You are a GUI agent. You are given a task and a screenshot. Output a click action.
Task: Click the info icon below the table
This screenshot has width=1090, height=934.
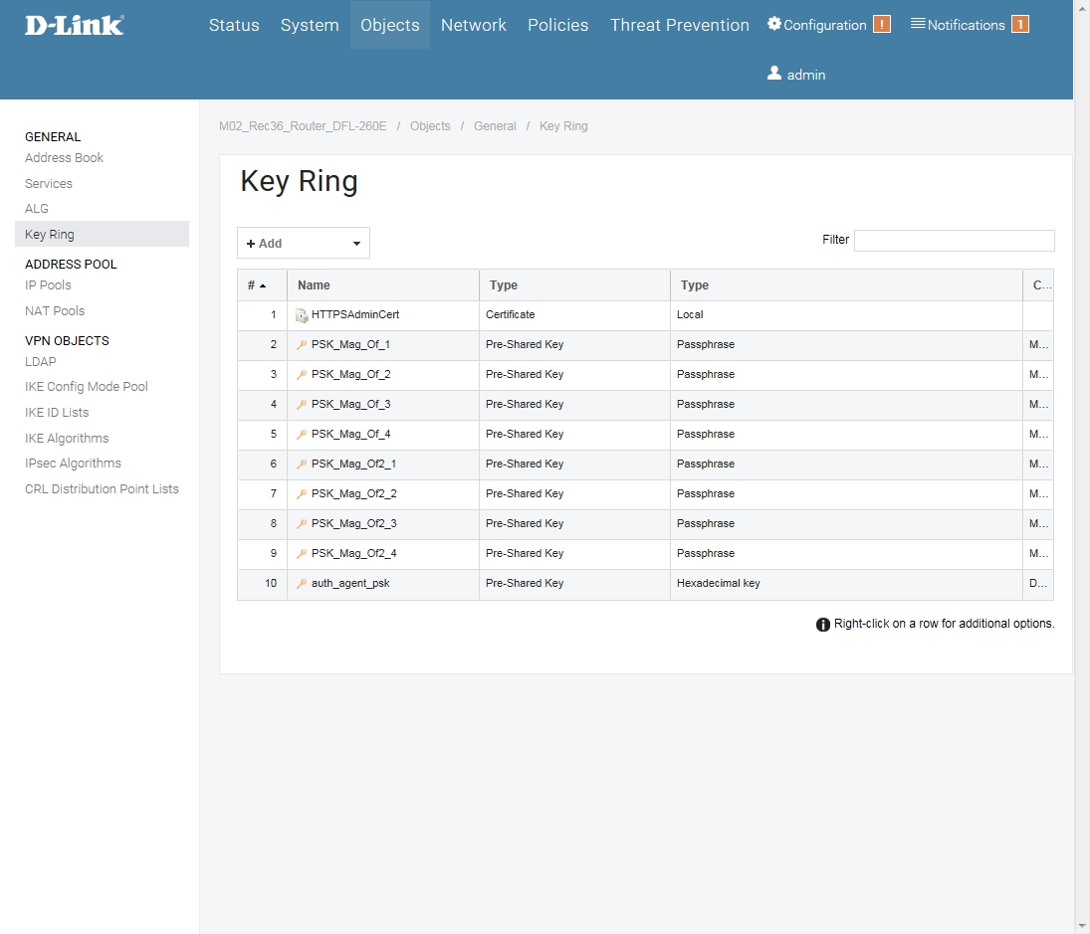(x=823, y=625)
